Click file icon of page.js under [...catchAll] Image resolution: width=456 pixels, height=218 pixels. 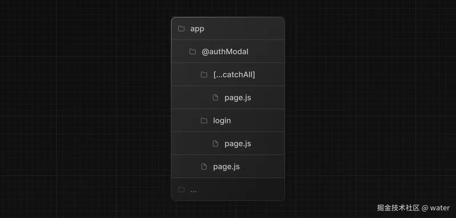[x=215, y=98]
